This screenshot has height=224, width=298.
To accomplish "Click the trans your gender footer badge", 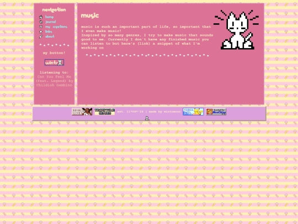I will 105,112.
